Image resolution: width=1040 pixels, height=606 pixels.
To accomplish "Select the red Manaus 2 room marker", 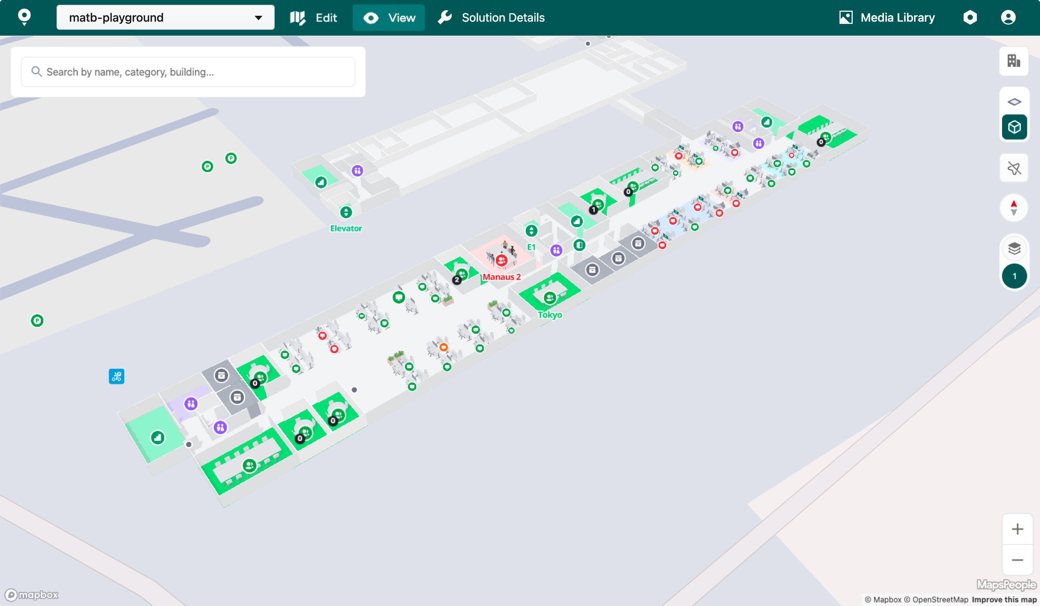I will (501, 260).
